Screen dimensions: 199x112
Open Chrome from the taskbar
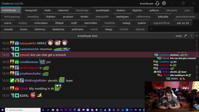[57, 110]
